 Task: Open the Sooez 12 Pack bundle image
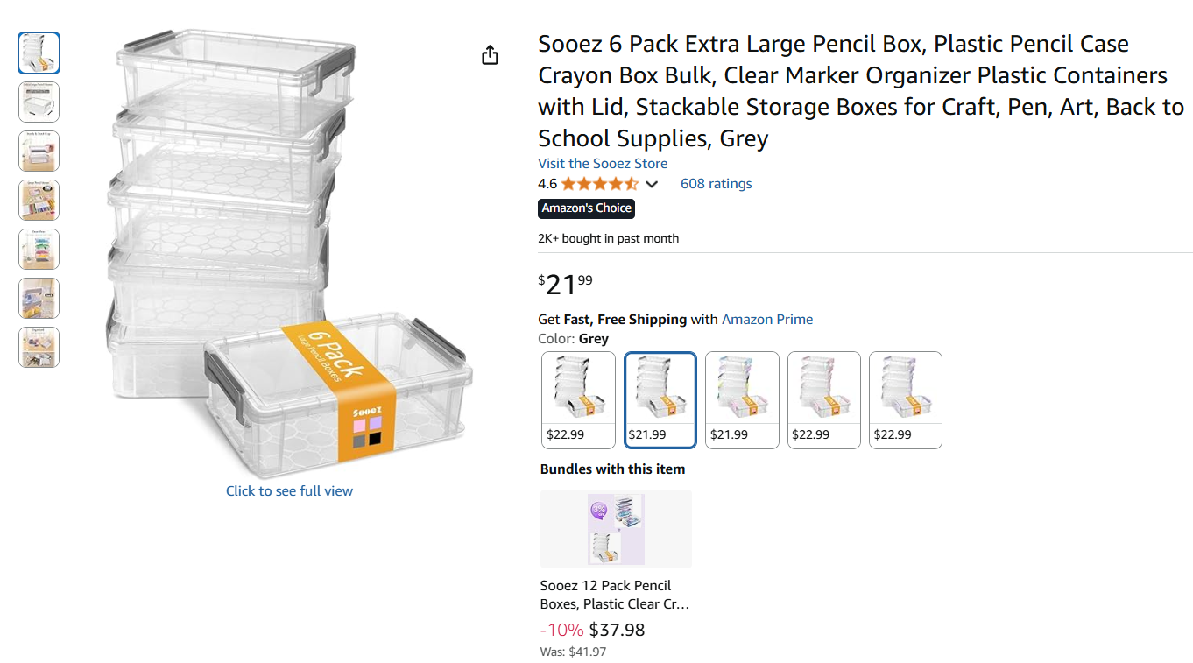[x=616, y=529]
